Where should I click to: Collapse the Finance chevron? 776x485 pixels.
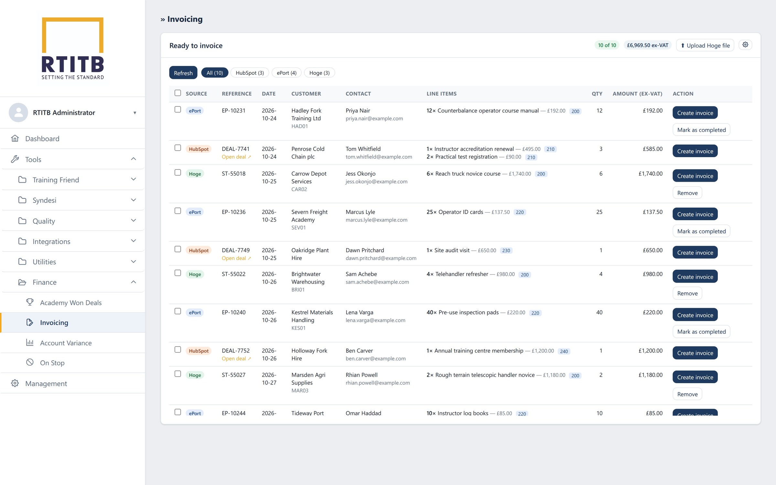[133, 282]
